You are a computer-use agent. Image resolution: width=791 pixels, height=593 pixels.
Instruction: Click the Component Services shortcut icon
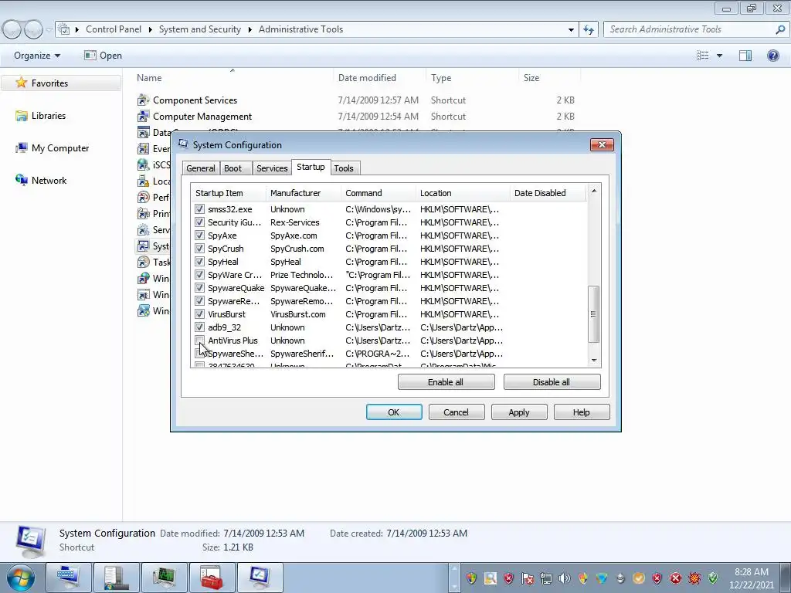(x=143, y=100)
